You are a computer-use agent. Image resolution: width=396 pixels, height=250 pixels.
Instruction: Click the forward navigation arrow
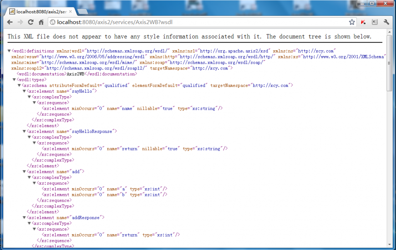click(20, 22)
